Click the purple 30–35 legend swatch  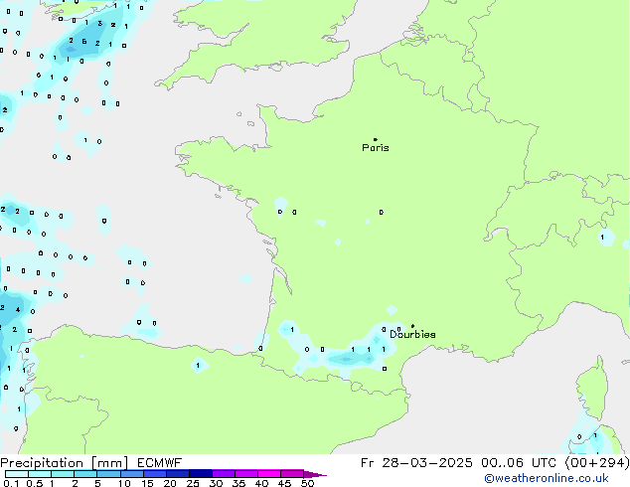click(224, 474)
